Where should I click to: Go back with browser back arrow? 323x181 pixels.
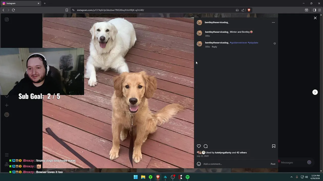3,10
